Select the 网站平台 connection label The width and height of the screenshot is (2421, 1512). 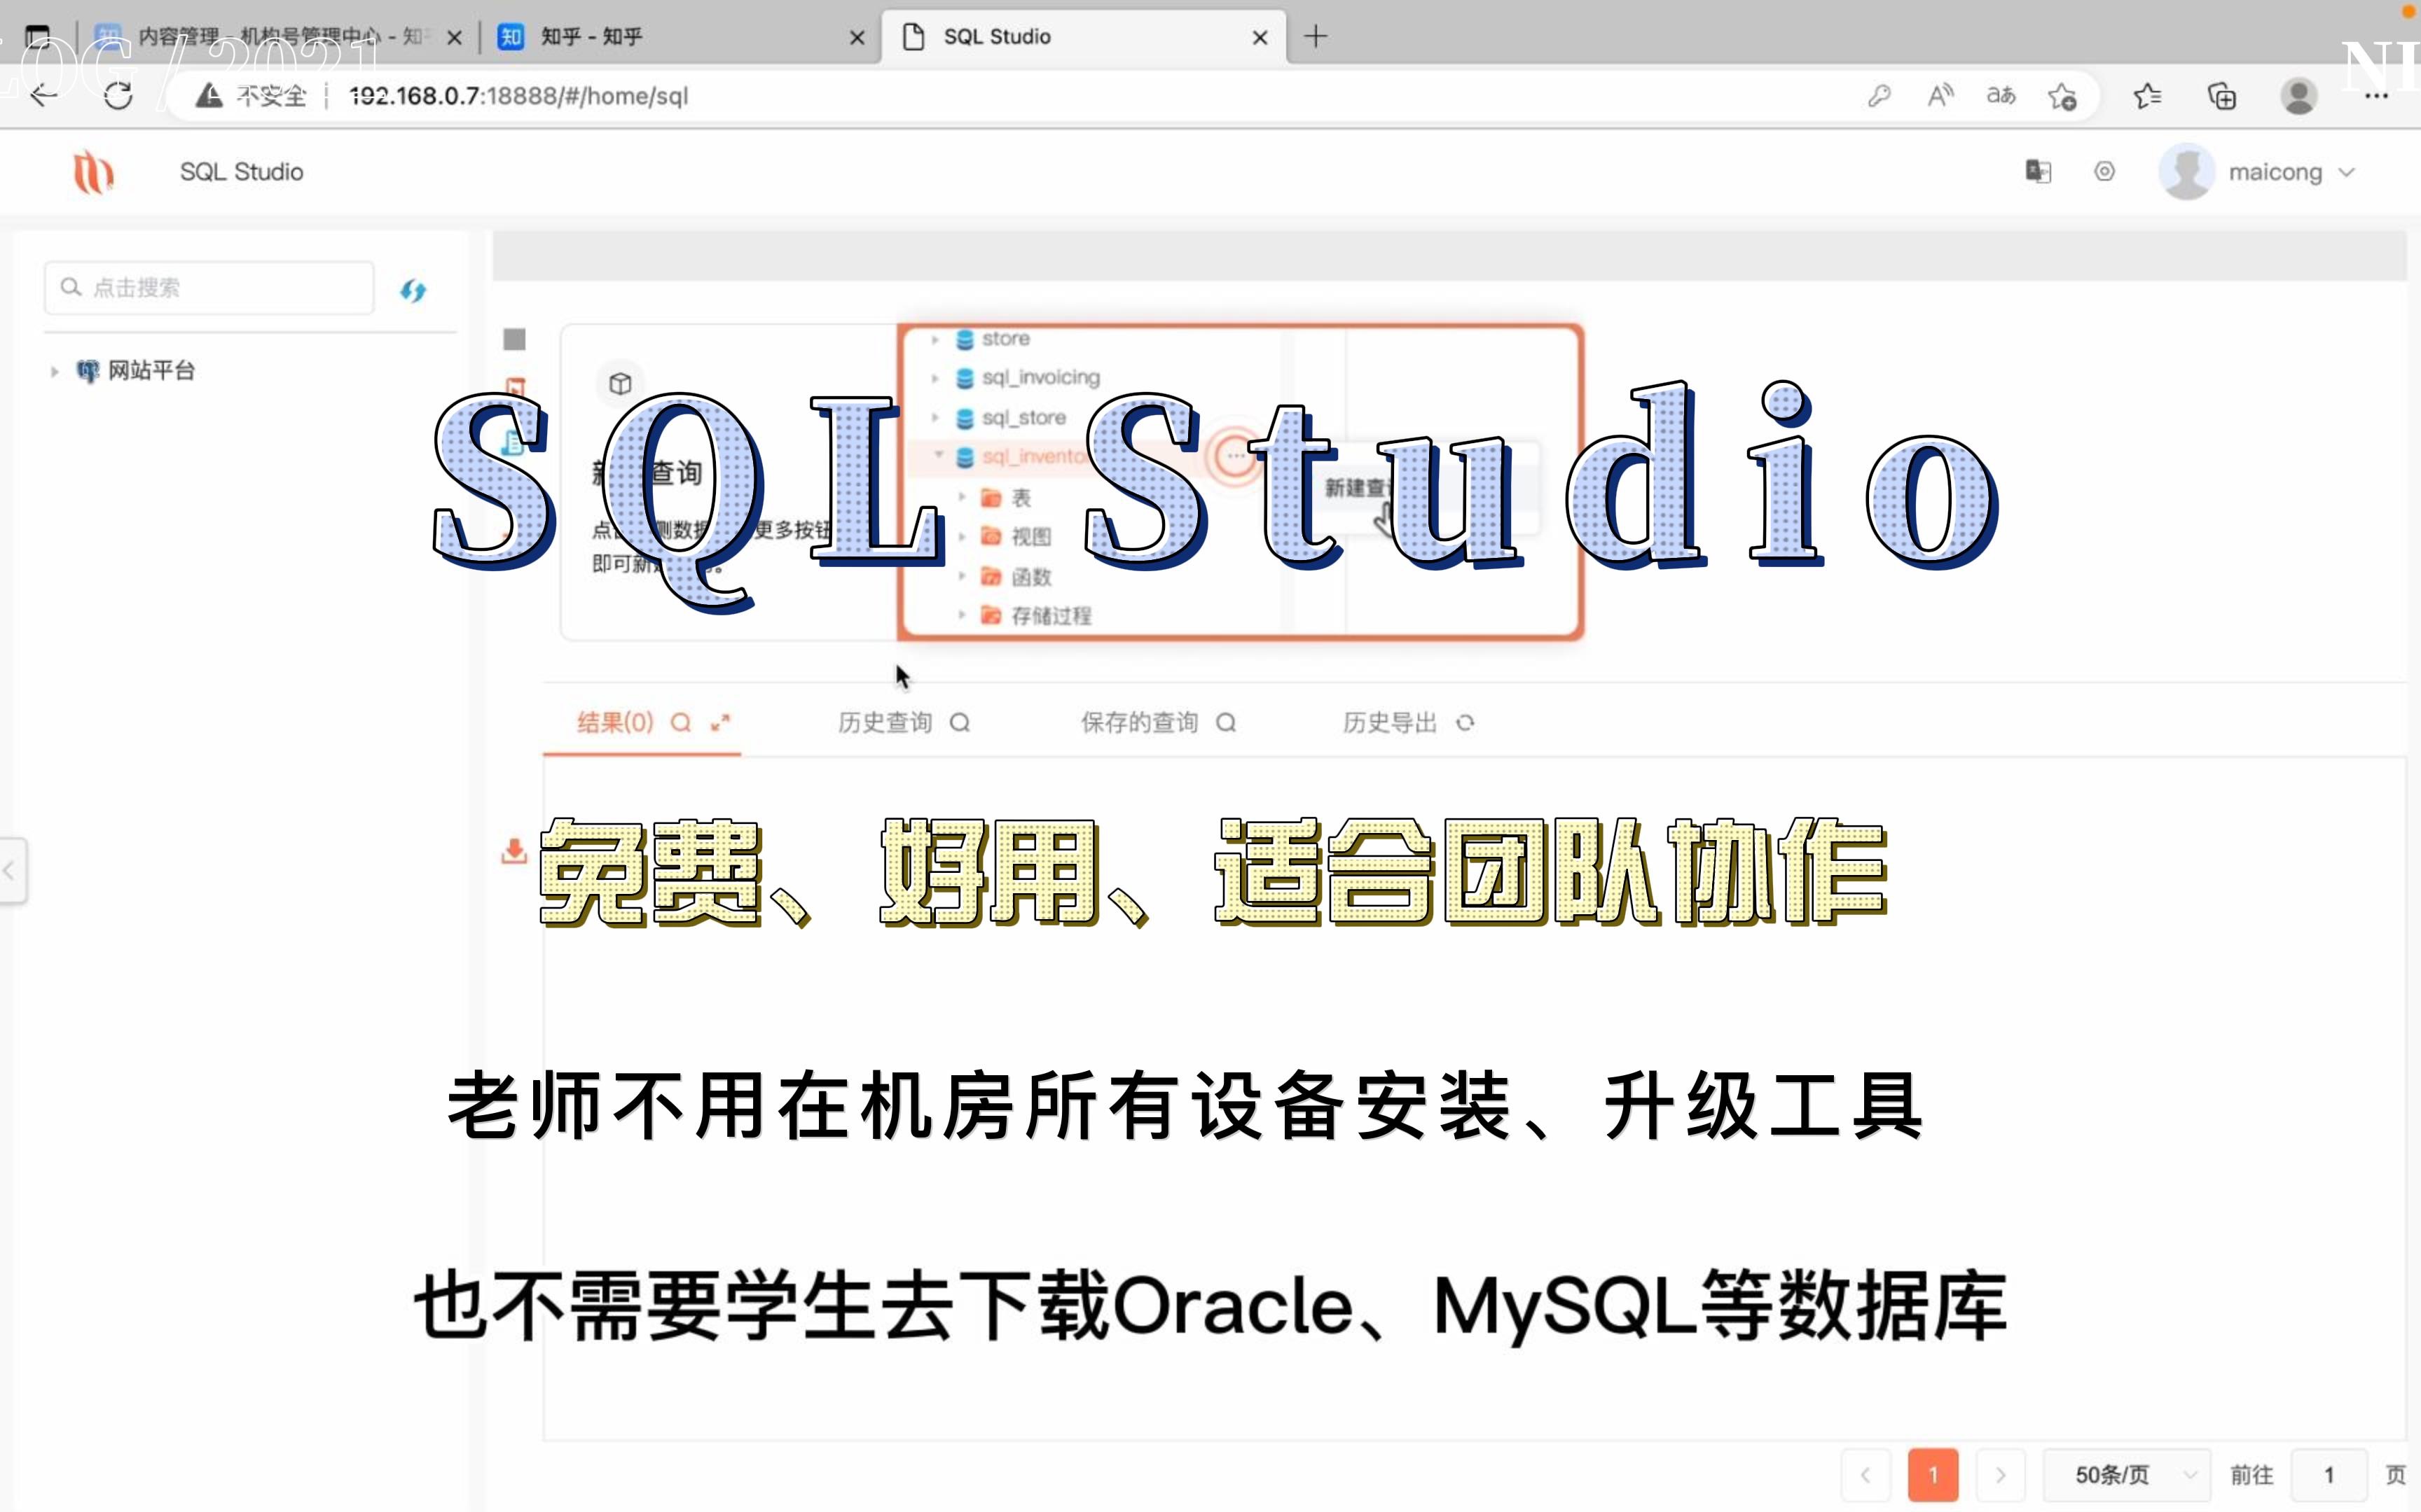tap(151, 371)
